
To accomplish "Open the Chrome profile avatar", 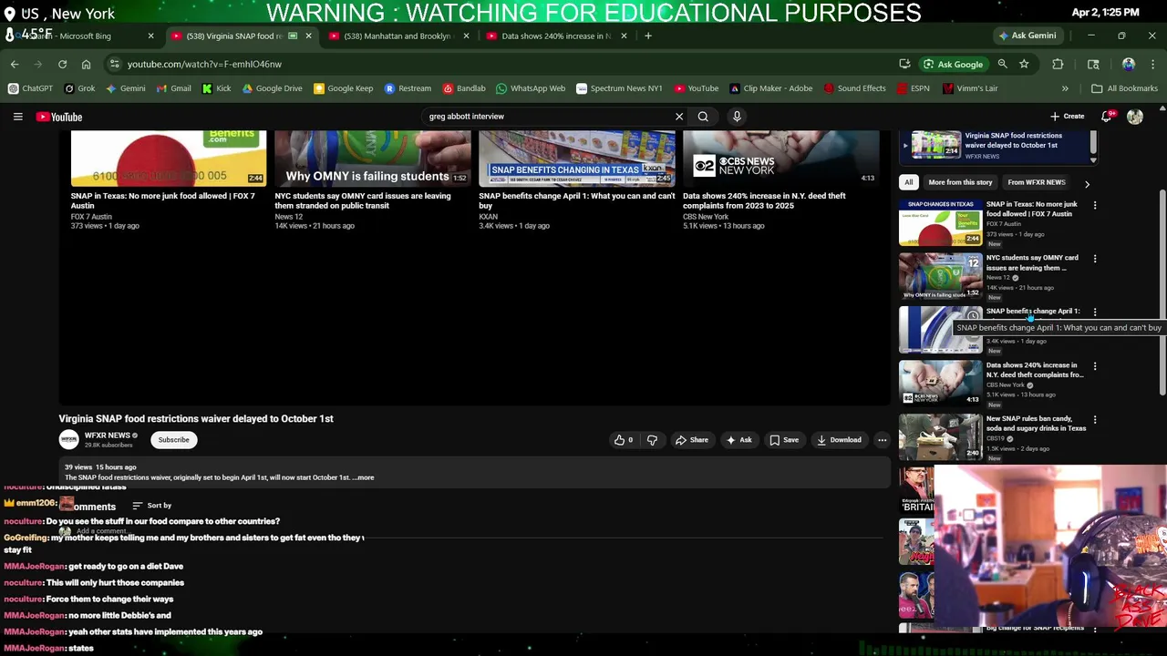I will [x=1129, y=64].
